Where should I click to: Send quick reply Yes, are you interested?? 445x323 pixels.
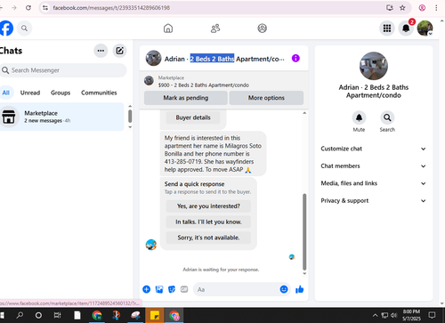click(208, 206)
